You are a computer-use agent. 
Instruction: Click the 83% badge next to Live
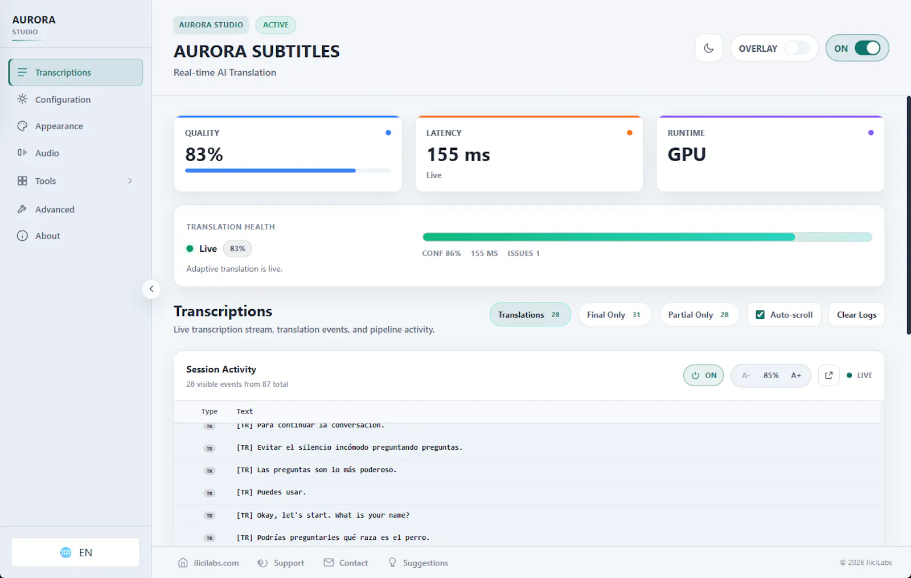tap(237, 248)
